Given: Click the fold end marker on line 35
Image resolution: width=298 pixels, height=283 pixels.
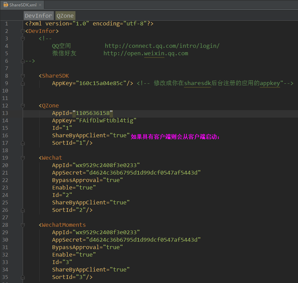Looking at the screenshot, I should 23,277.
